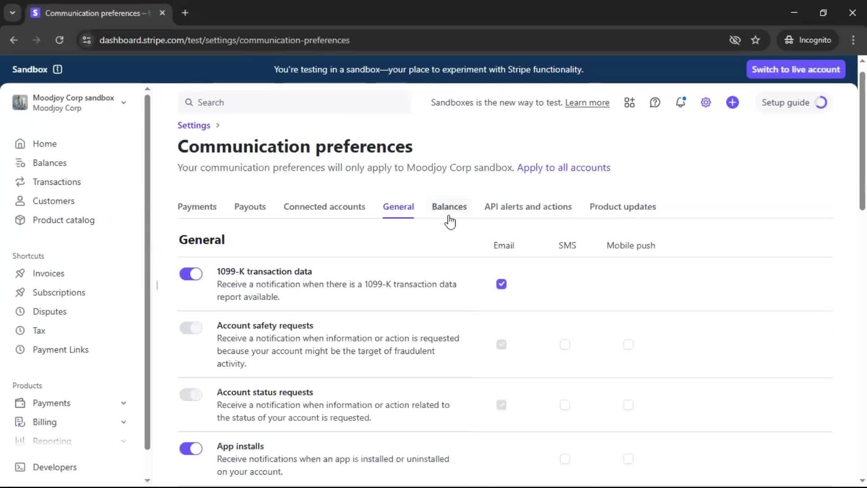Screen dimensions: 867x488
Task: Uncheck Email for 1099-K transaction data
Action: point(501,284)
